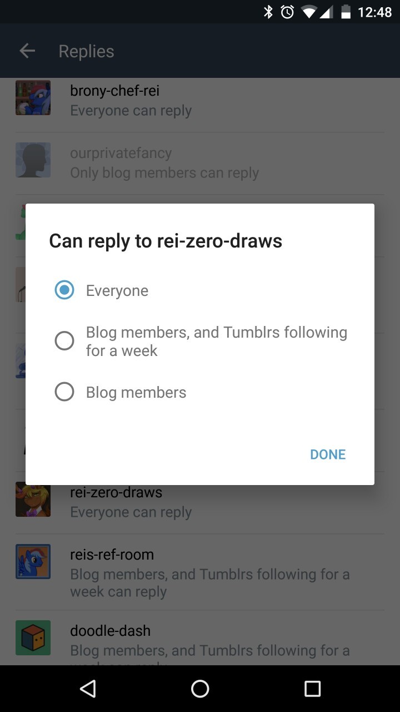Tap the doodle-dash cube avatar
This screenshot has height=712, width=400.
click(x=33, y=637)
